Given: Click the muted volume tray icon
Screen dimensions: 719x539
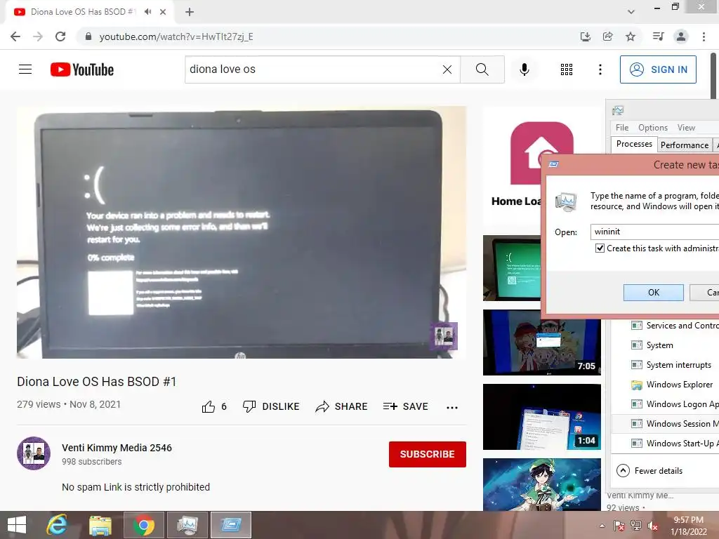Looking at the screenshot, I should 653,526.
